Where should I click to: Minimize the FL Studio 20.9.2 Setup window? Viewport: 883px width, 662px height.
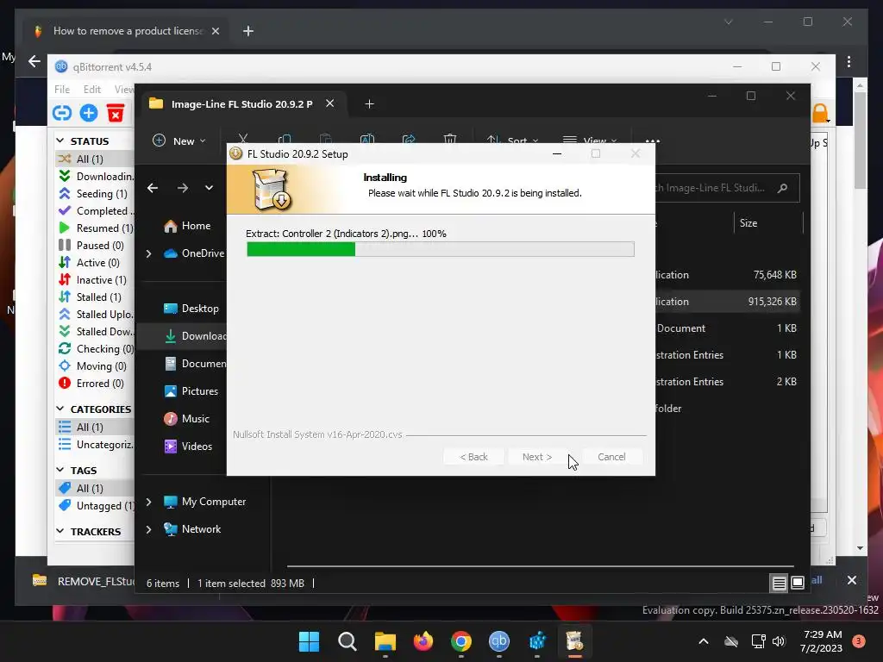tap(557, 153)
